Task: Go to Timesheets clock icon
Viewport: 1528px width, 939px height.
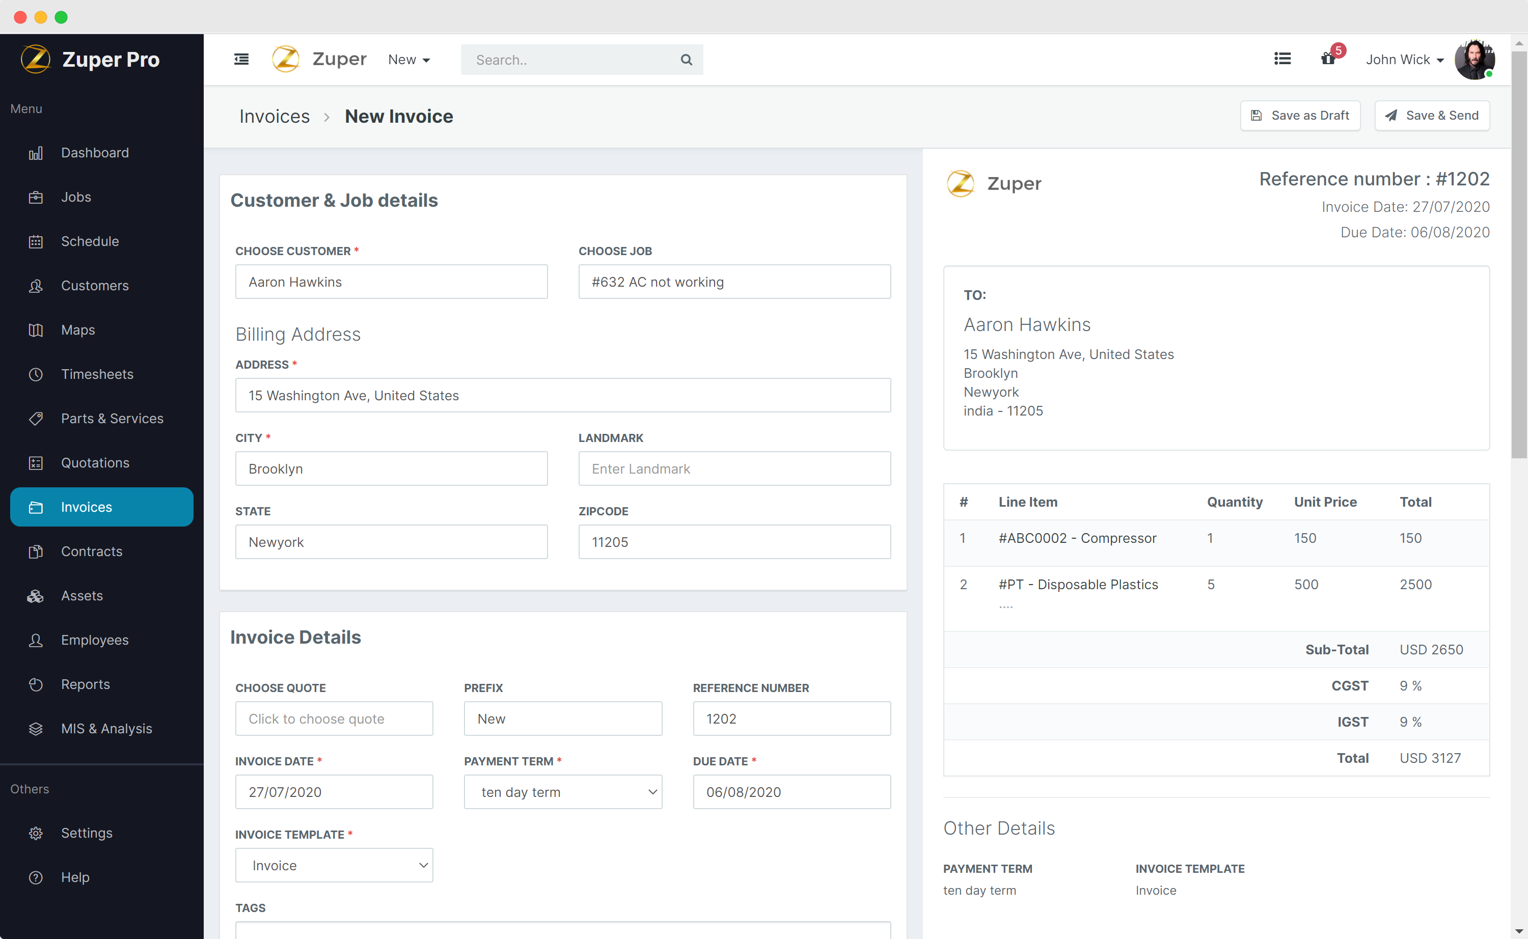Action: (36, 374)
